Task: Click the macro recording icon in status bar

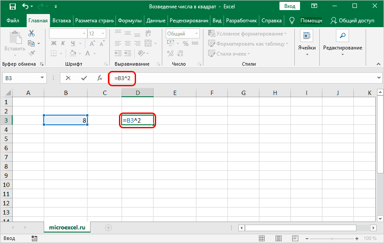Action: point(35,238)
